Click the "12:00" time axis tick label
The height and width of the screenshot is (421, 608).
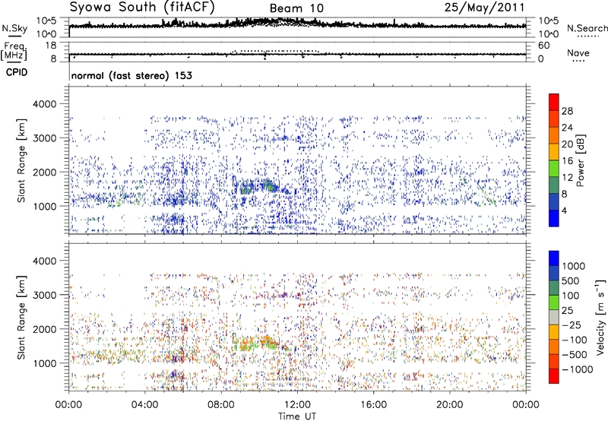(297, 405)
